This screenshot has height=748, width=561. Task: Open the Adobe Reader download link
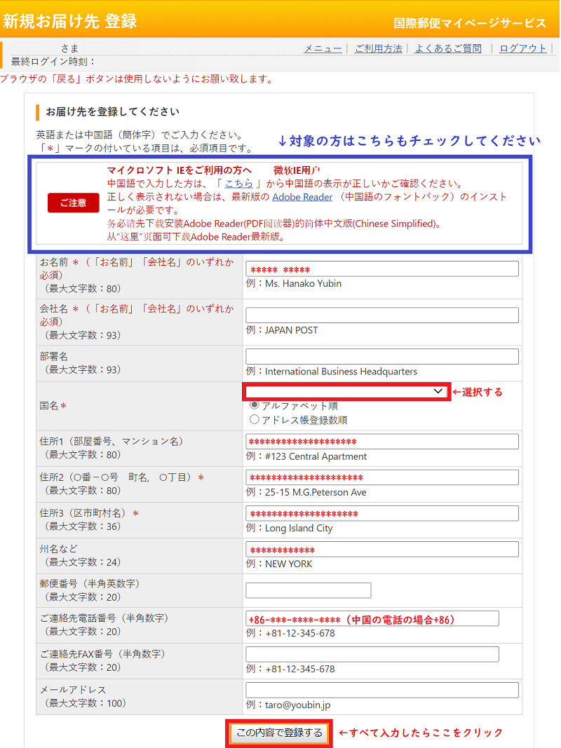coord(302,197)
